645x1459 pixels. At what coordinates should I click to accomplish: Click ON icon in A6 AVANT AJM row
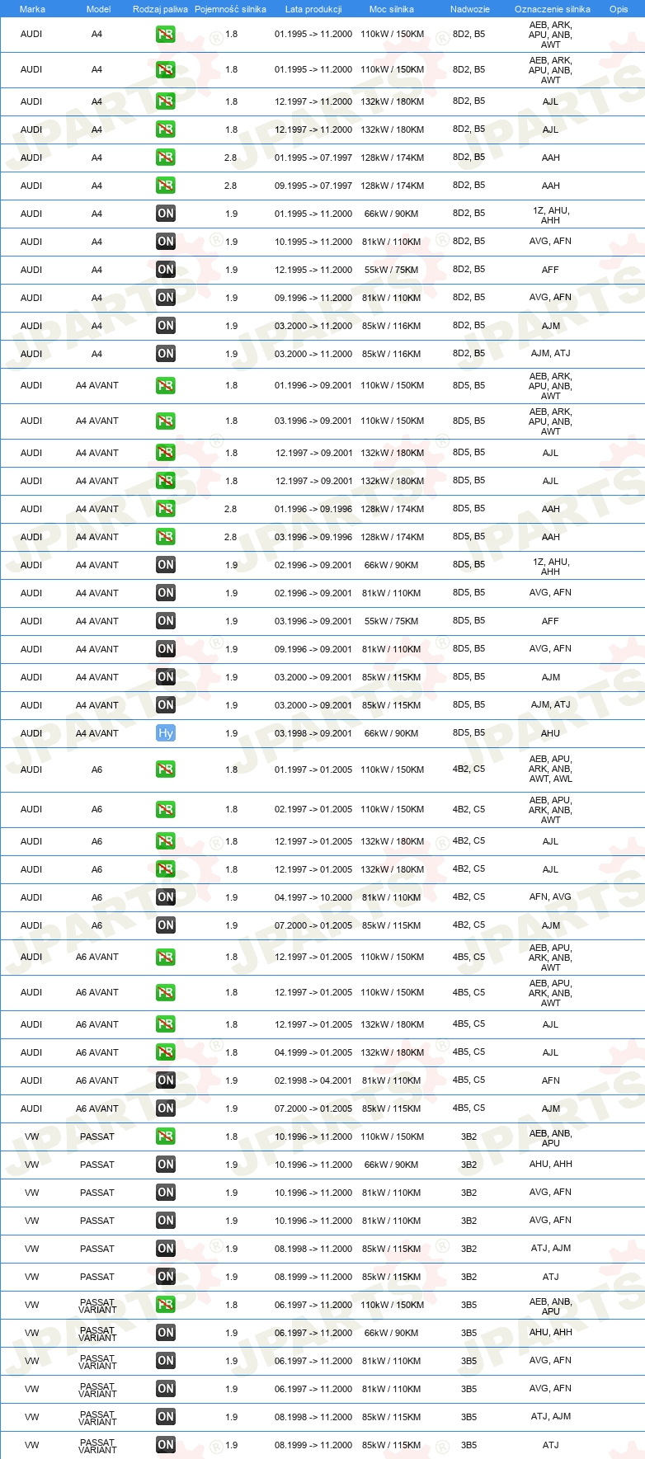click(x=166, y=1108)
